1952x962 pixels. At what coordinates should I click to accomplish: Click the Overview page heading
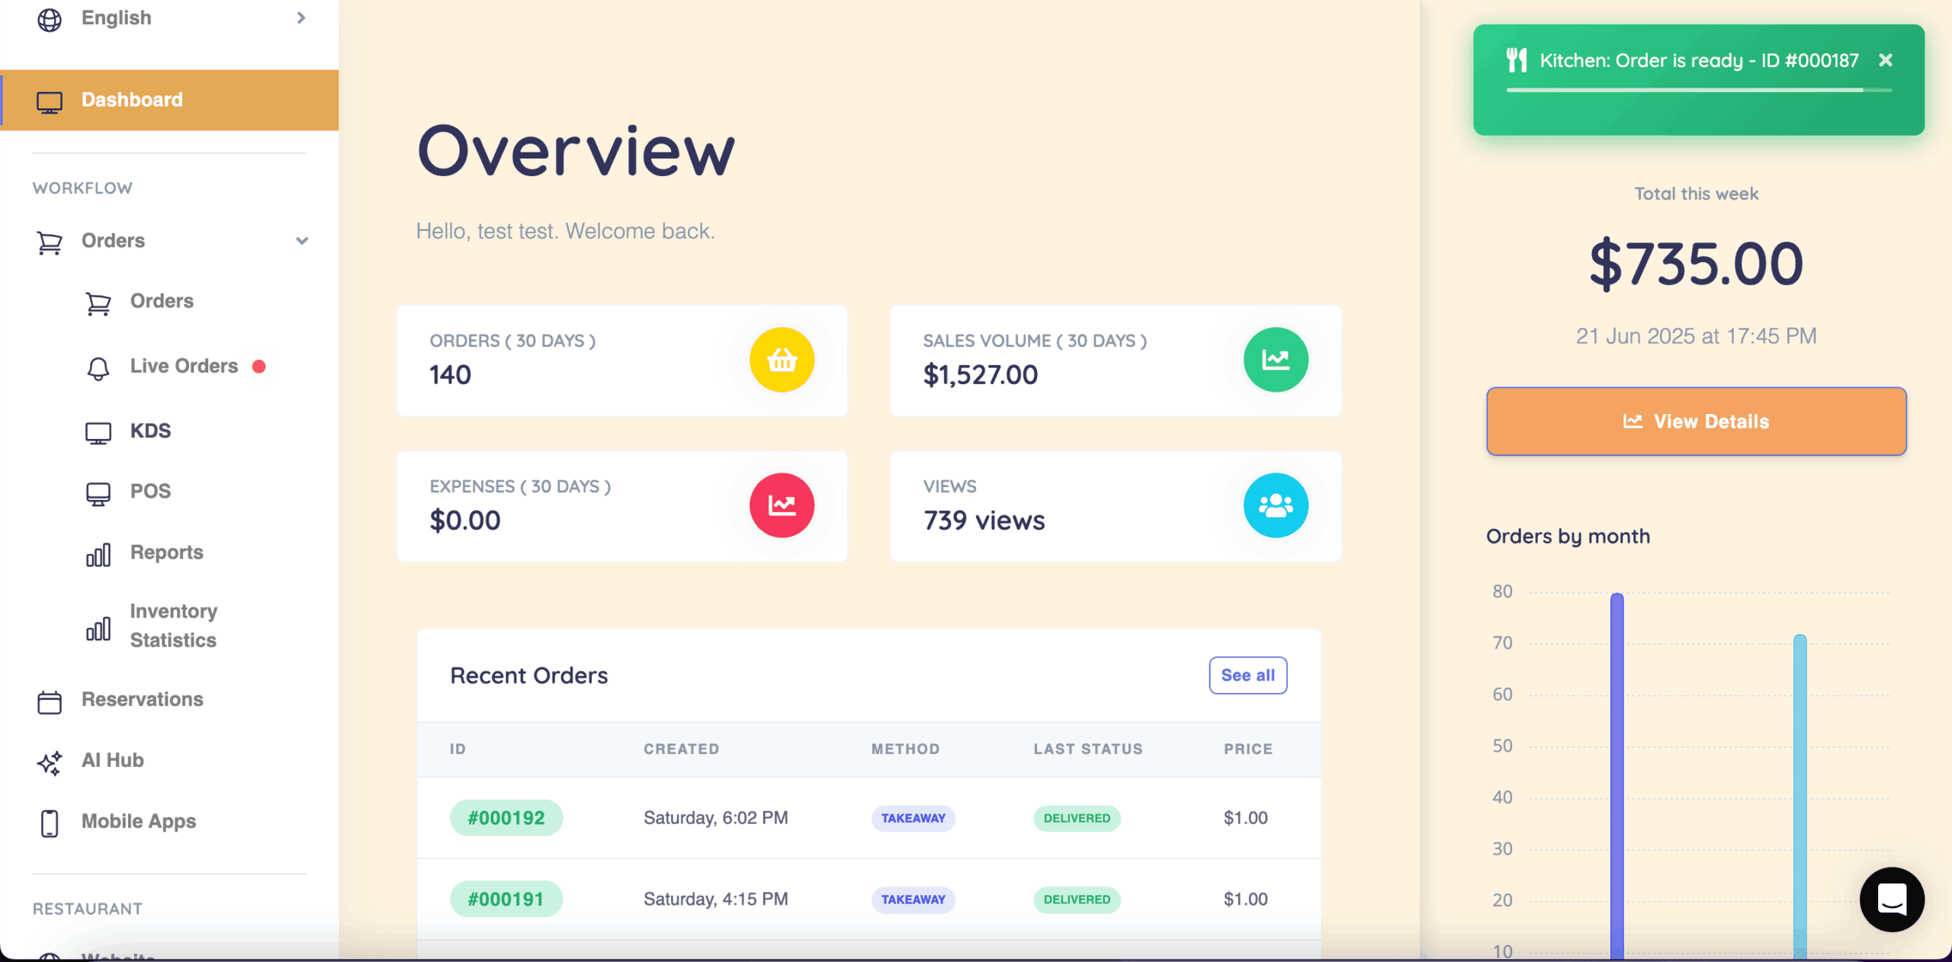576,151
